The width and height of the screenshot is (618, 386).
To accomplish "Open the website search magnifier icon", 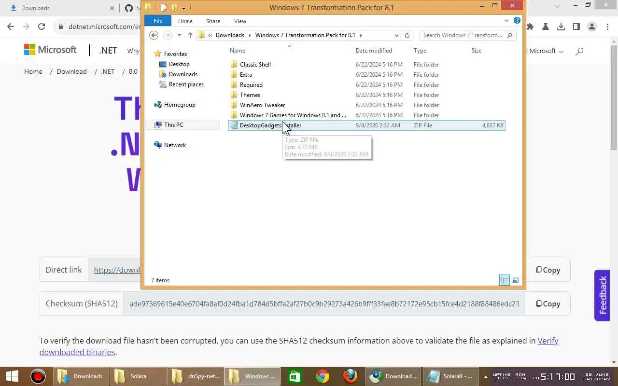I will pyautogui.click(x=580, y=51).
